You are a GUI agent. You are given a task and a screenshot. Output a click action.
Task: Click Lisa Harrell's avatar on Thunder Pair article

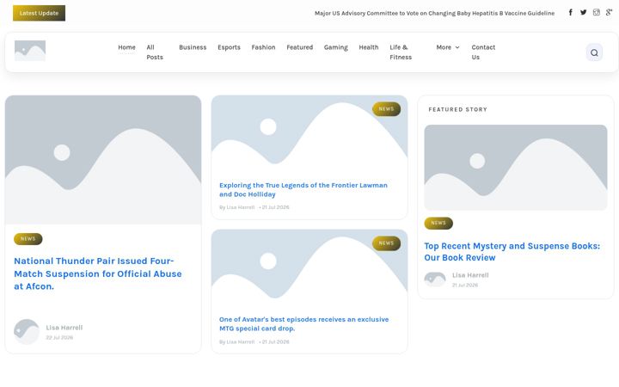[x=27, y=332]
